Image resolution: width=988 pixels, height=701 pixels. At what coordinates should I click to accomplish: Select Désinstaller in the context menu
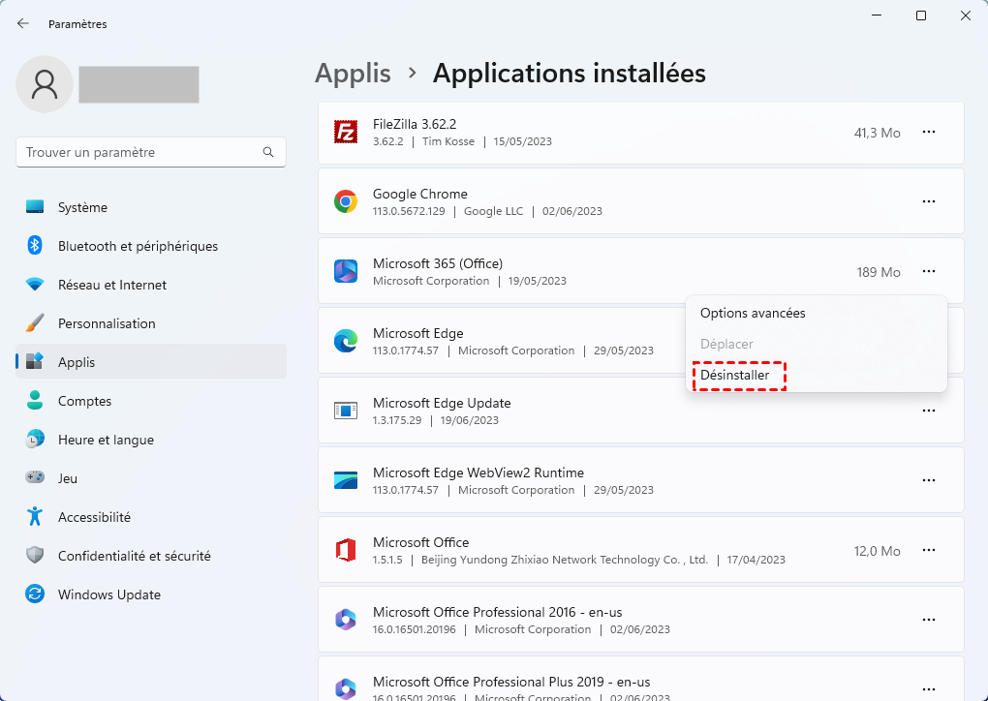(x=735, y=375)
